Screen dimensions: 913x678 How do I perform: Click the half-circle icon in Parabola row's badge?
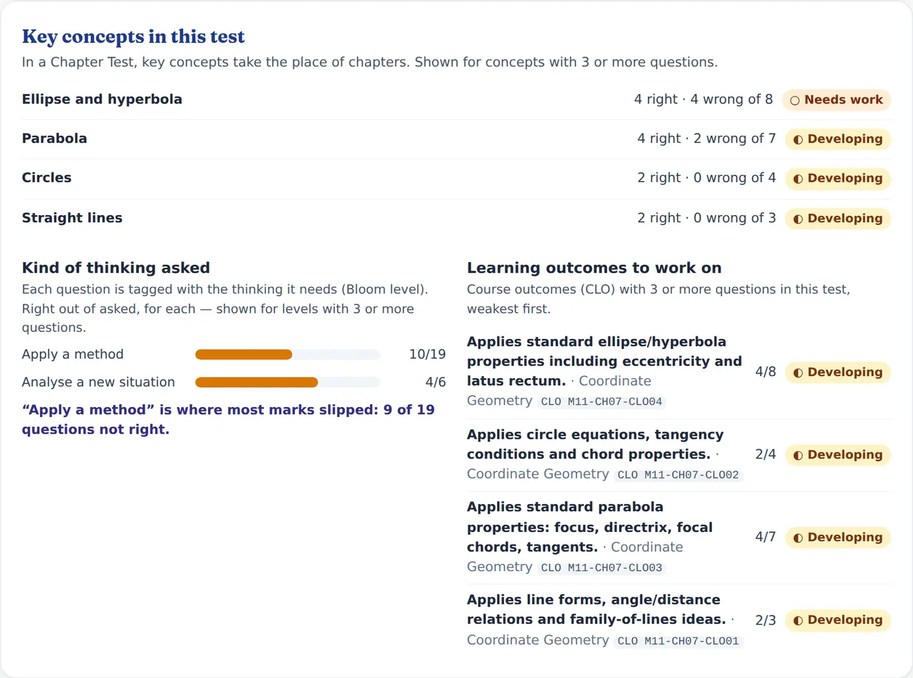(x=798, y=140)
